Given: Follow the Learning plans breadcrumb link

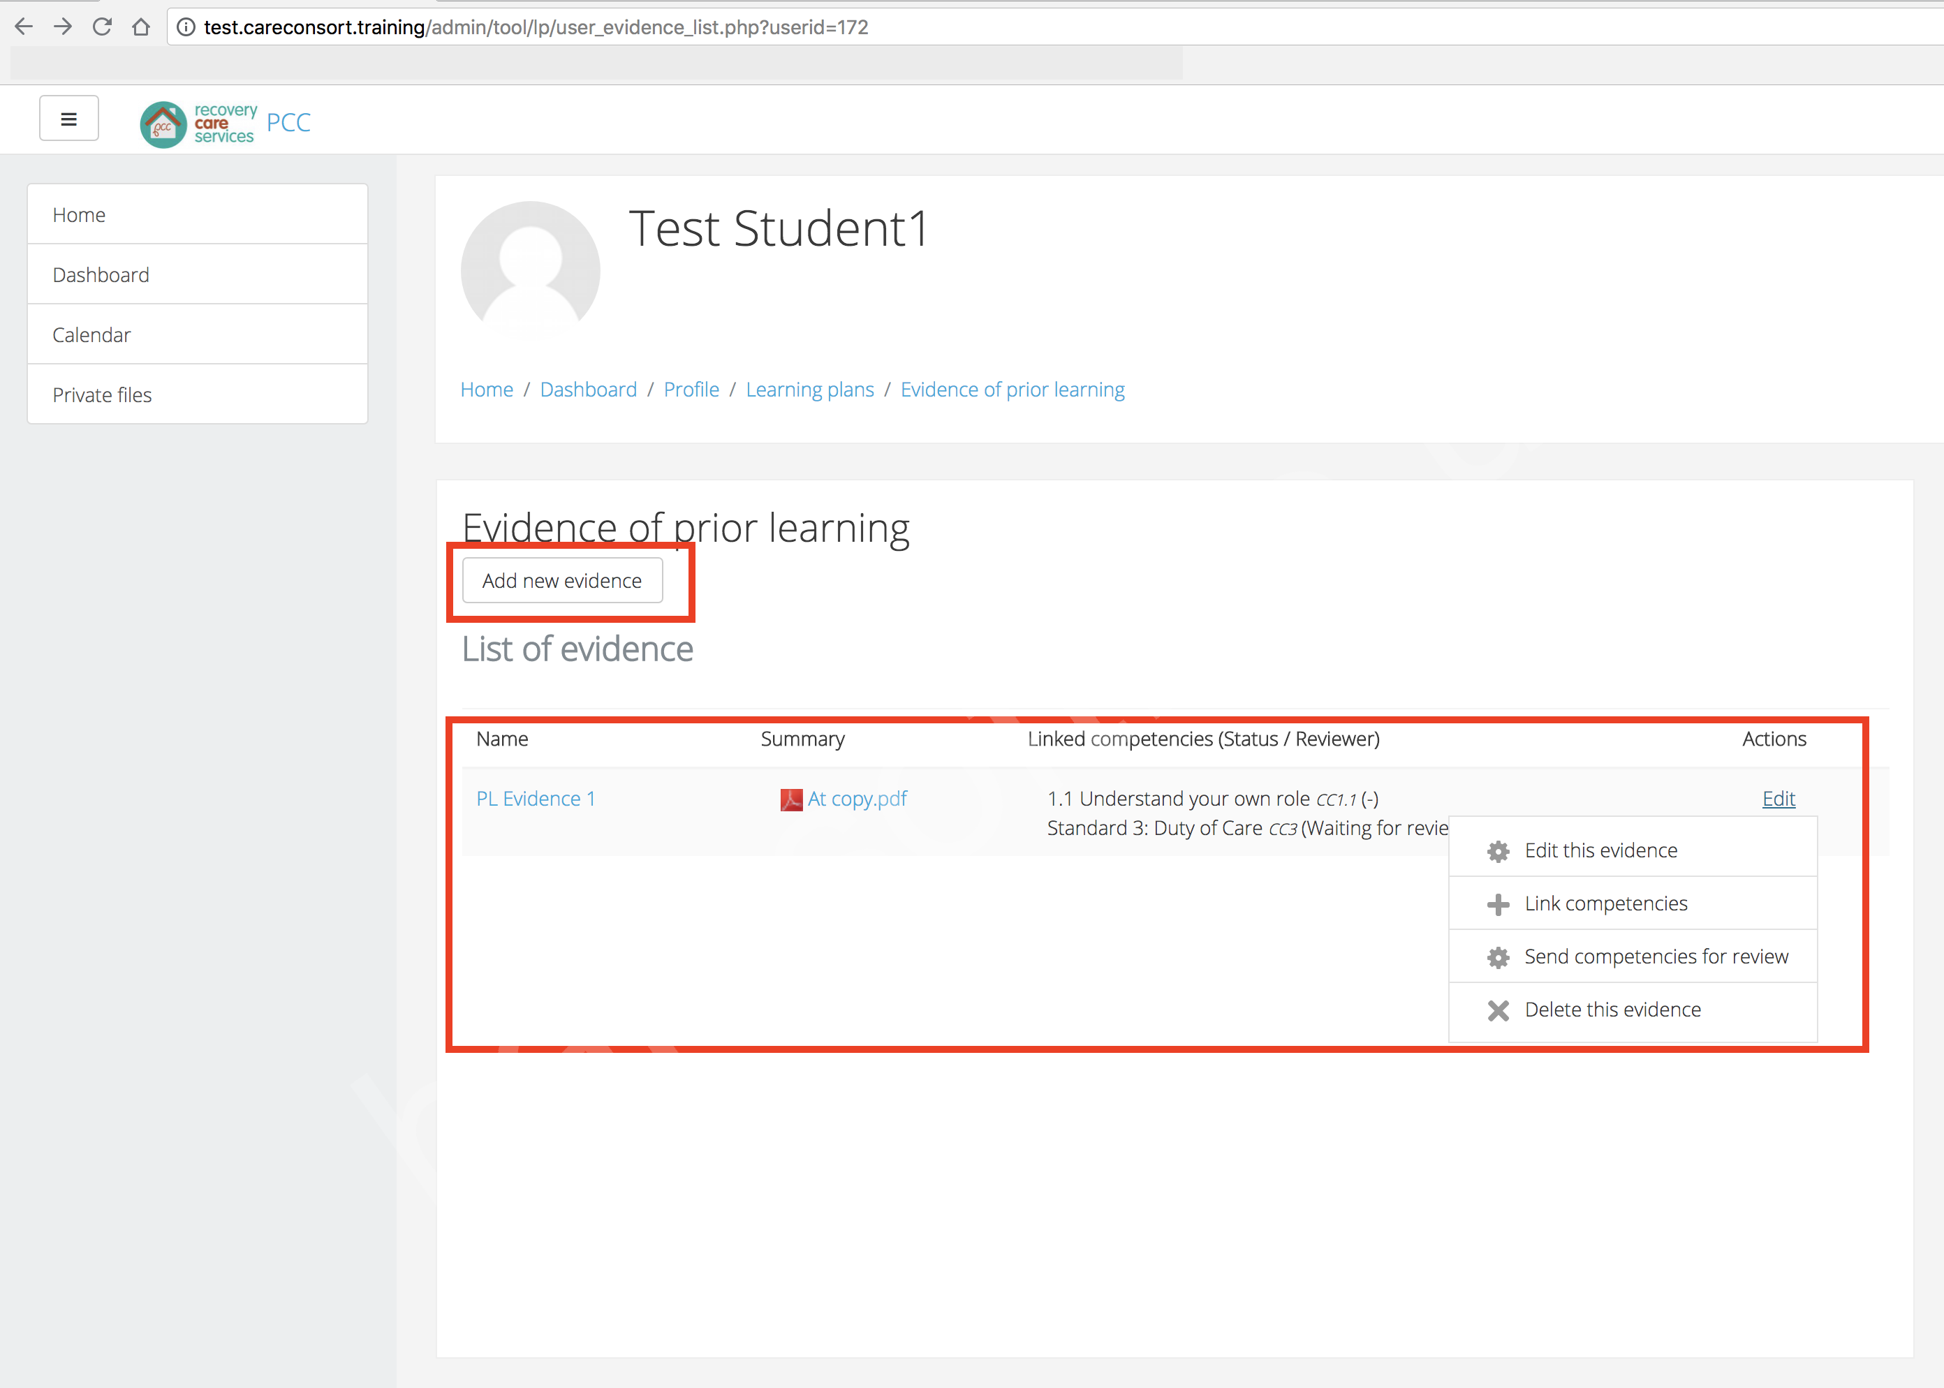Looking at the screenshot, I should coord(809,390).
